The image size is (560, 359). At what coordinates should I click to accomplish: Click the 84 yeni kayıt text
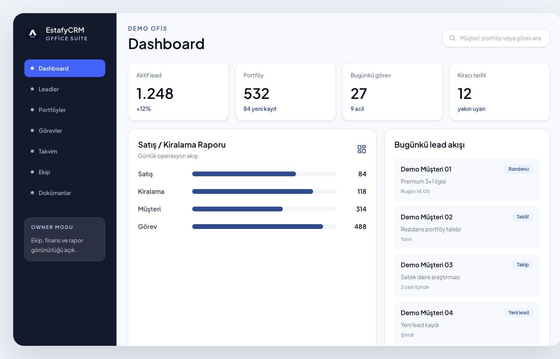260,109
